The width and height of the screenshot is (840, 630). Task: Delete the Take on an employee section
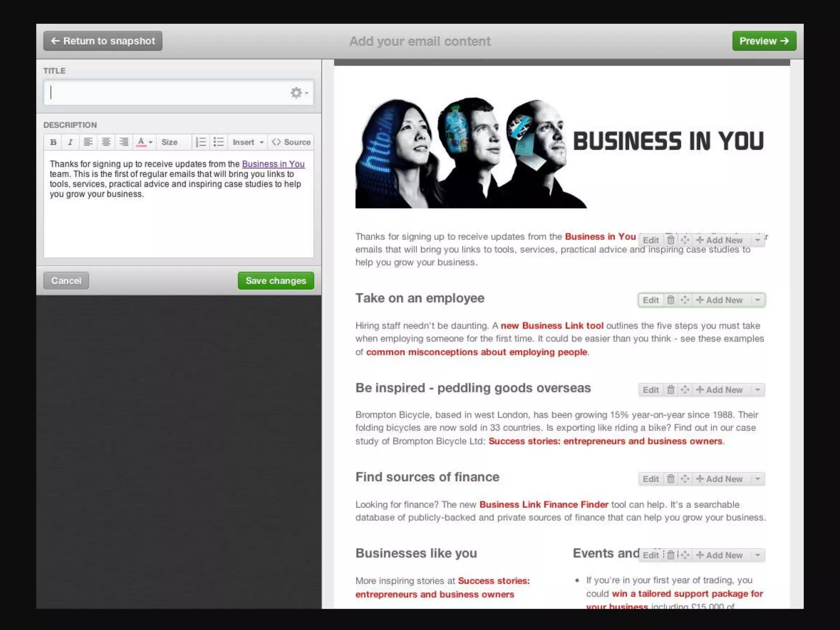[x=671, y=300]
